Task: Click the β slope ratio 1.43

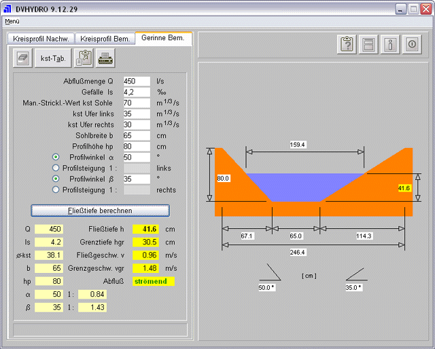Action: pyautogui.click(x=92, y=308)
